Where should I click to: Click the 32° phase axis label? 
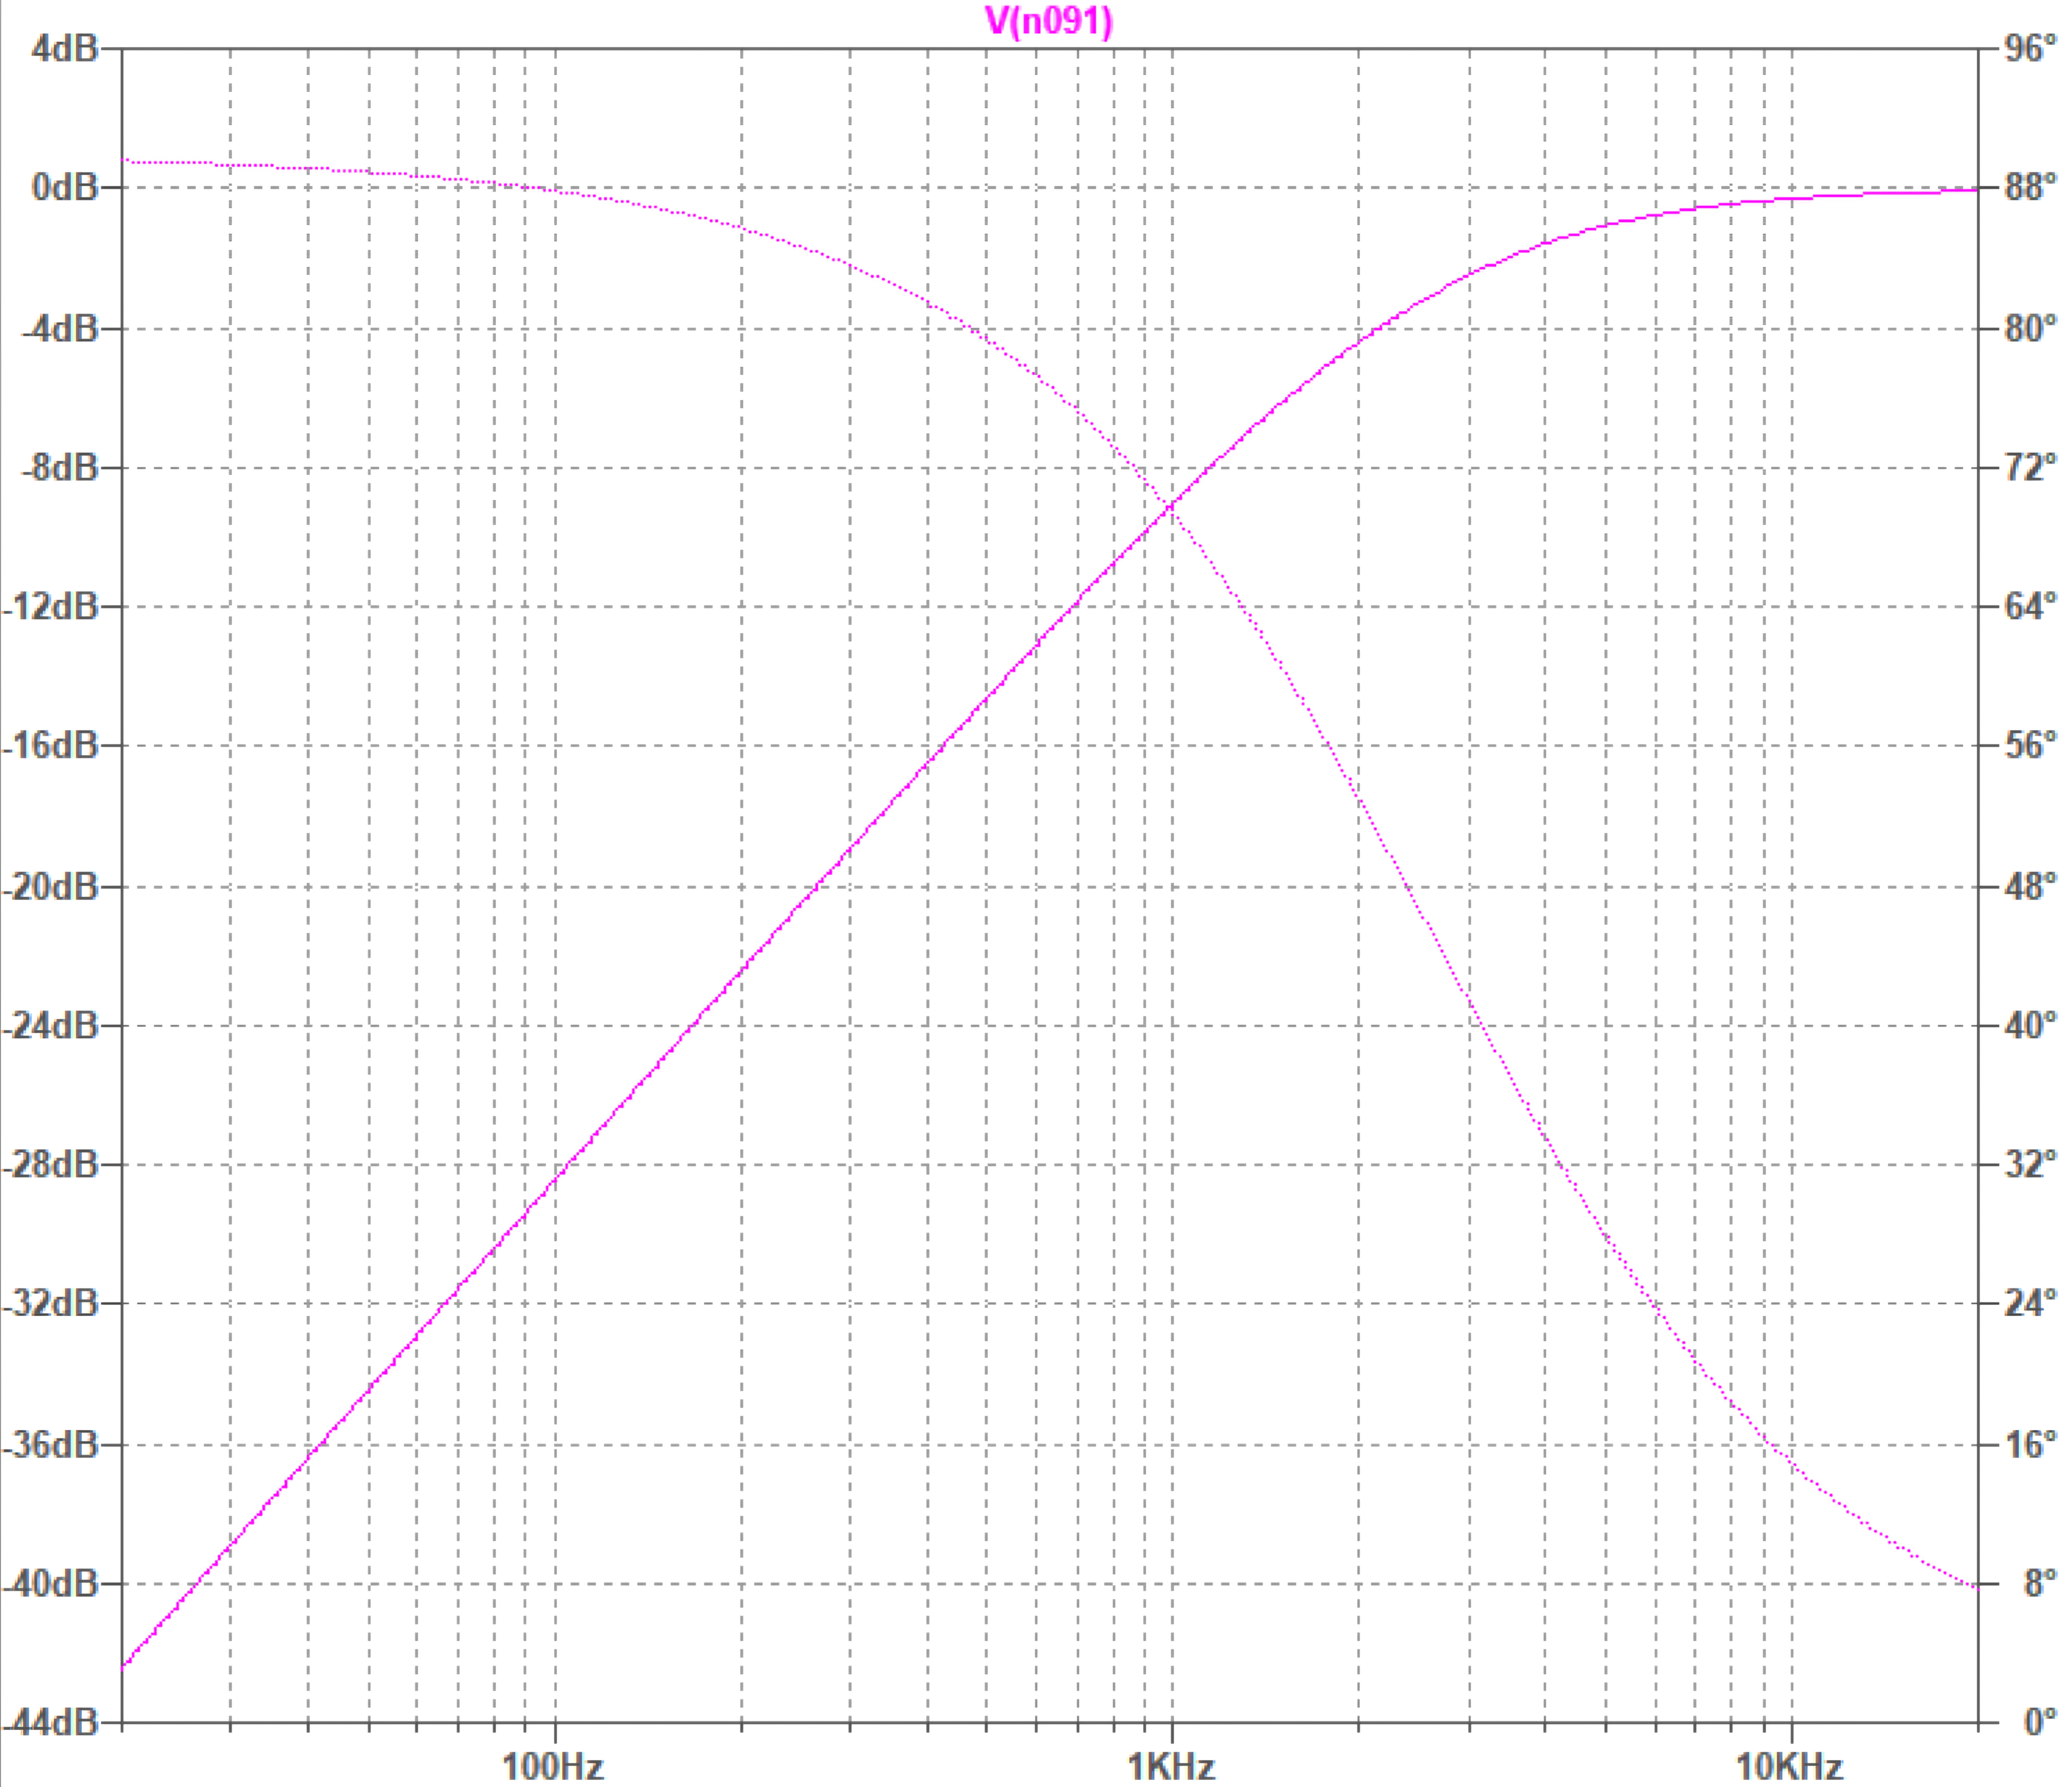(2031, 1164)
